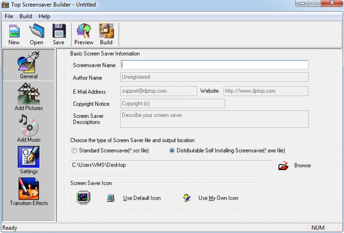Click the app icon in title bar
The height and width of the screenshot is (233, 344).
tap(5, 5)
